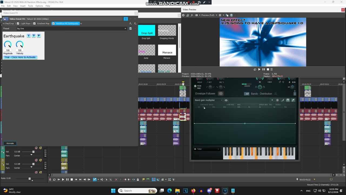
Task: Disable the Gradient Map effect checkbox
Action: (x=34, y=24)
